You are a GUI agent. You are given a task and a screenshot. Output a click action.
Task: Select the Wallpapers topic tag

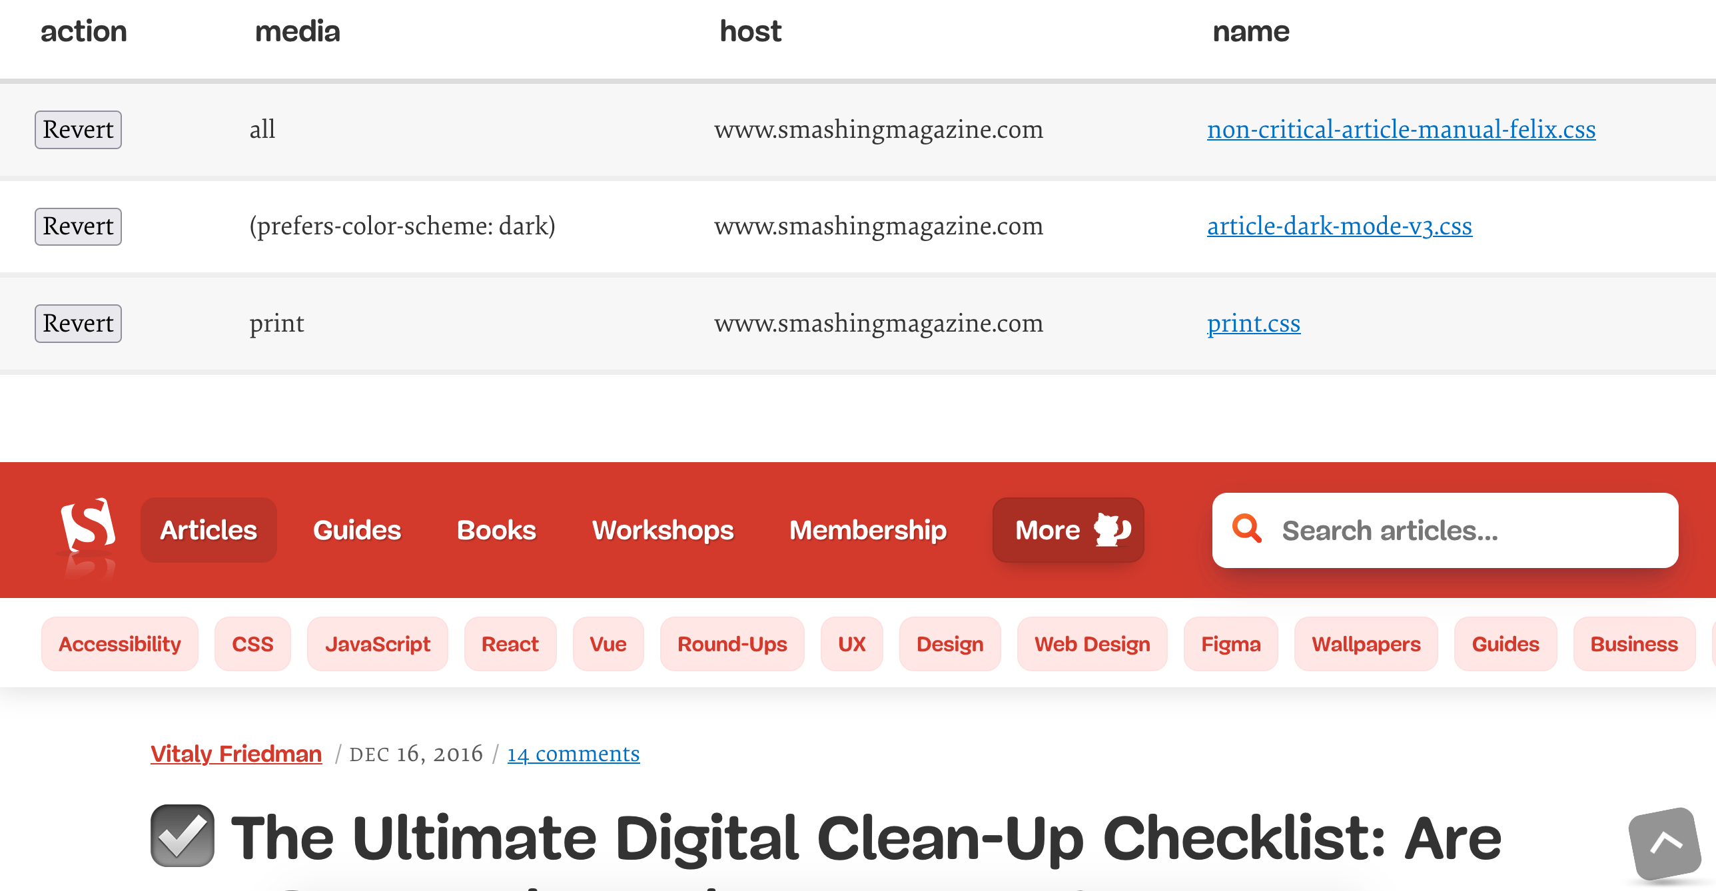1366,644
